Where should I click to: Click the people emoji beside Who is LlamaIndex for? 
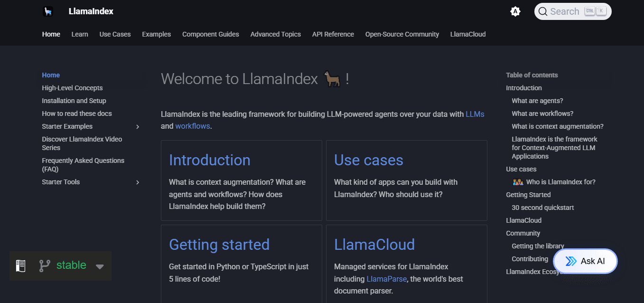tap(518, 182)
